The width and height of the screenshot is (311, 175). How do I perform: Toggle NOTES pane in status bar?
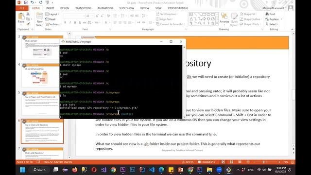tap(188, 162)
